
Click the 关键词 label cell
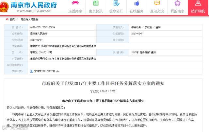(113, 52)
